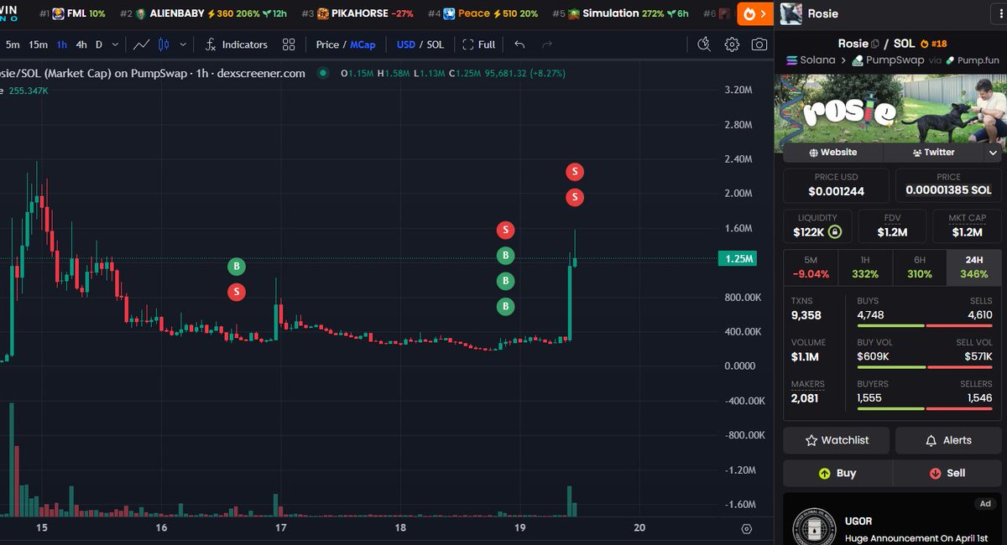
Task: Add Rosie to Watchlist
Action: tap(837, 440)
